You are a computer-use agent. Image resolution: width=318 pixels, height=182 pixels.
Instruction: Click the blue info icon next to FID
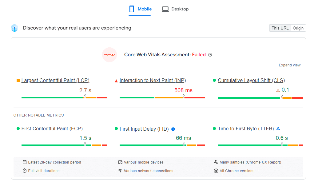tap(173, 129)
